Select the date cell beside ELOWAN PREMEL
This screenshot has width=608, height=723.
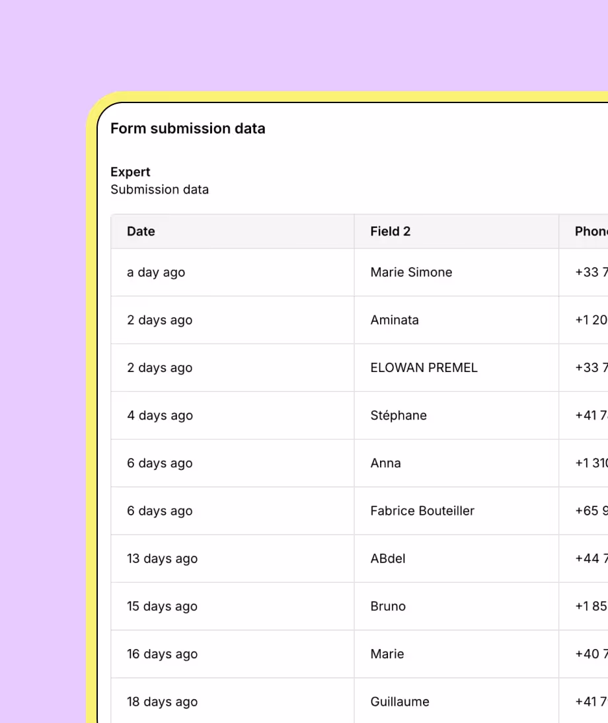pyautogui.click(x=233, y=367)
